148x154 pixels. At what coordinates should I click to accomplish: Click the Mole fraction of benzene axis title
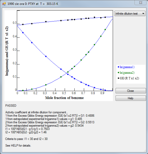pos(64,98)
